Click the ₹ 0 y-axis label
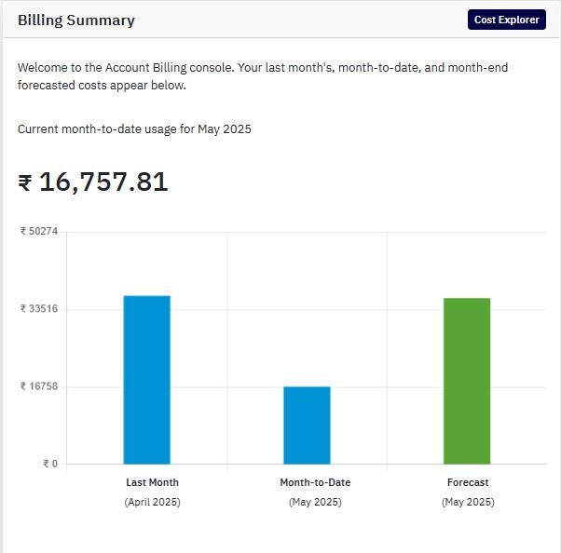Viewport: 561px width, 553px height. pyautogui.click(x=50, y=464)
